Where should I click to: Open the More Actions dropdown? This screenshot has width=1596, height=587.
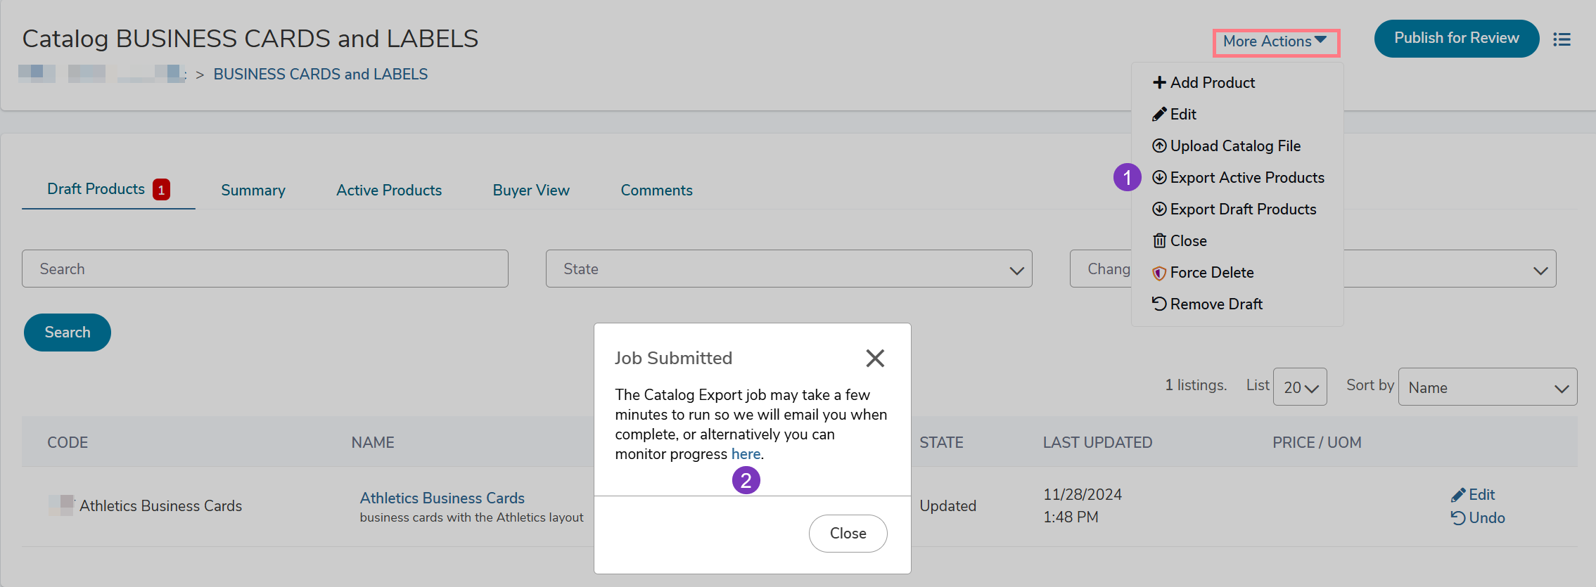[x=1275, y=41]
